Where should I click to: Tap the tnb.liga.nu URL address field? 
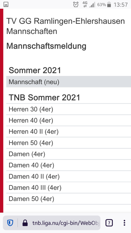(x=65, y=223)
